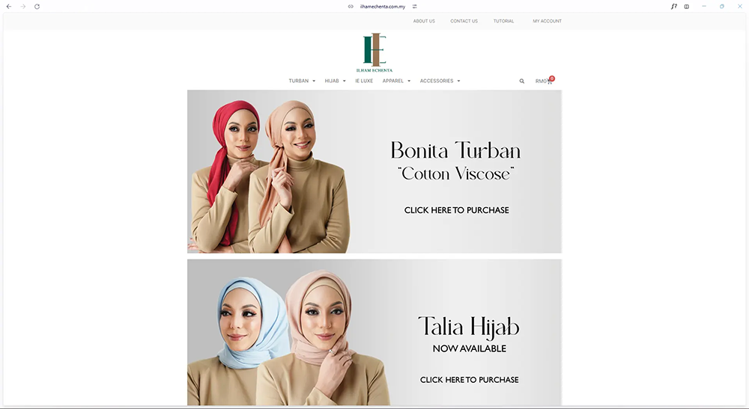Click the browser back arrow
This screenshot has height=409, width=749.
pos(9,6)
